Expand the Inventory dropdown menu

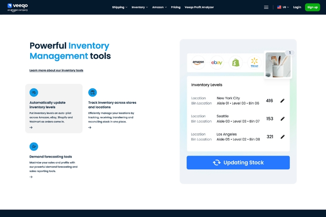tap(140, 7)
